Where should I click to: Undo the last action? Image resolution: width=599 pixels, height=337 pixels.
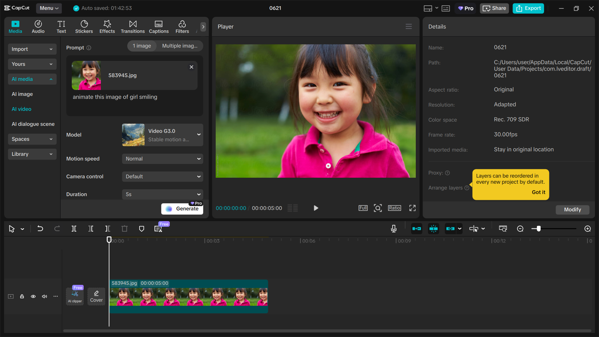pos(40,229)
